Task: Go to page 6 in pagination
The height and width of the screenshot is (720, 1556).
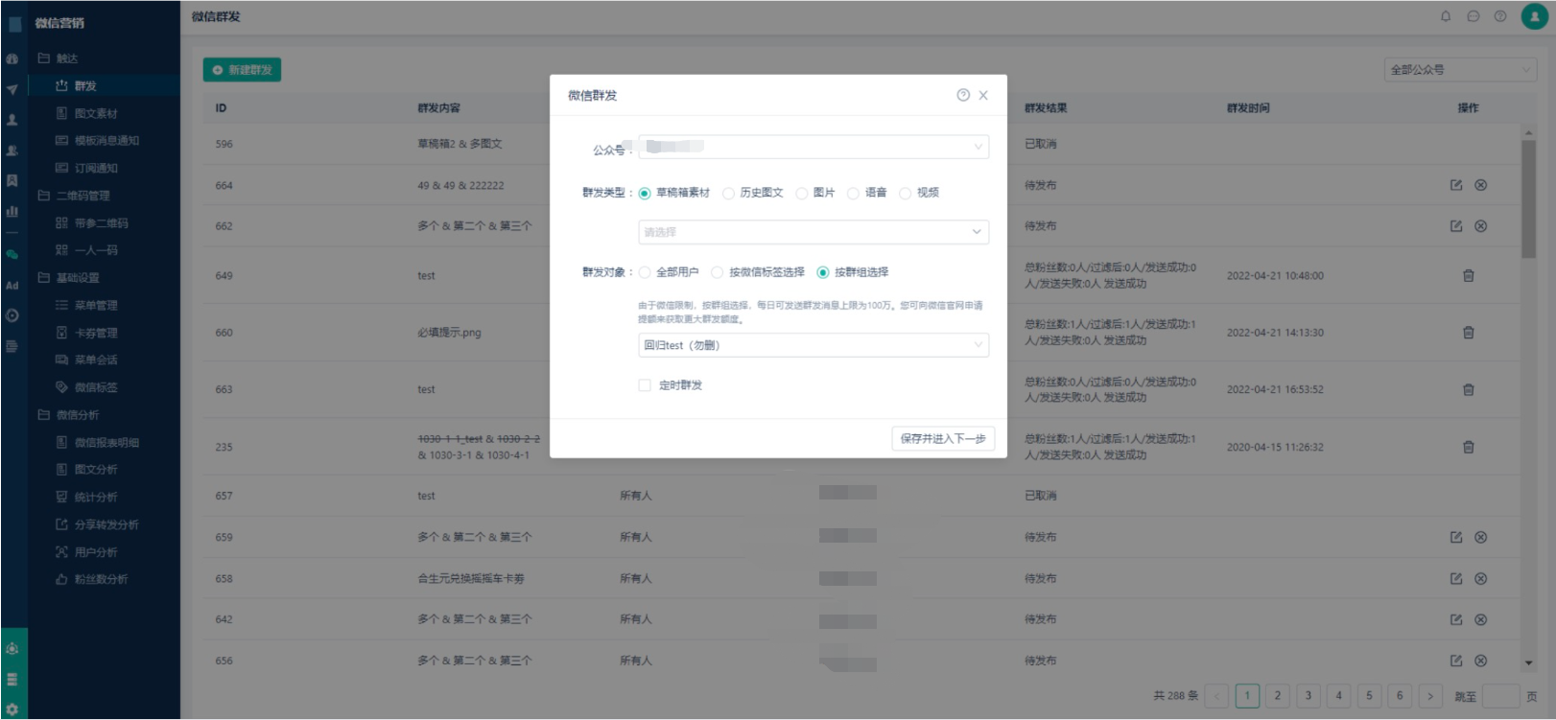Action: point(1400,696)
